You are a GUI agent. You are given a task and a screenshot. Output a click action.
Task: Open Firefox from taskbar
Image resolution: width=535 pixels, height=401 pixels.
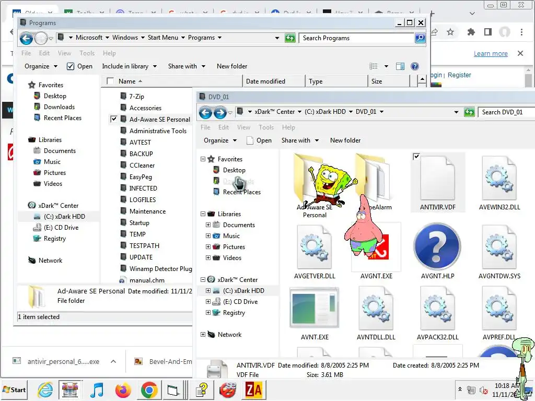point(123,390)
